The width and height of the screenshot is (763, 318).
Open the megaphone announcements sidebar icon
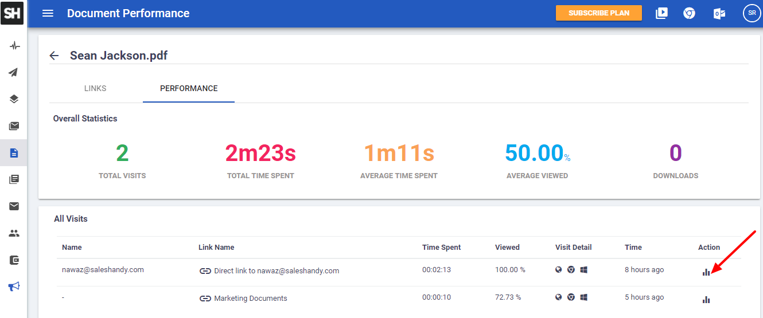click(x=14, y=286)
